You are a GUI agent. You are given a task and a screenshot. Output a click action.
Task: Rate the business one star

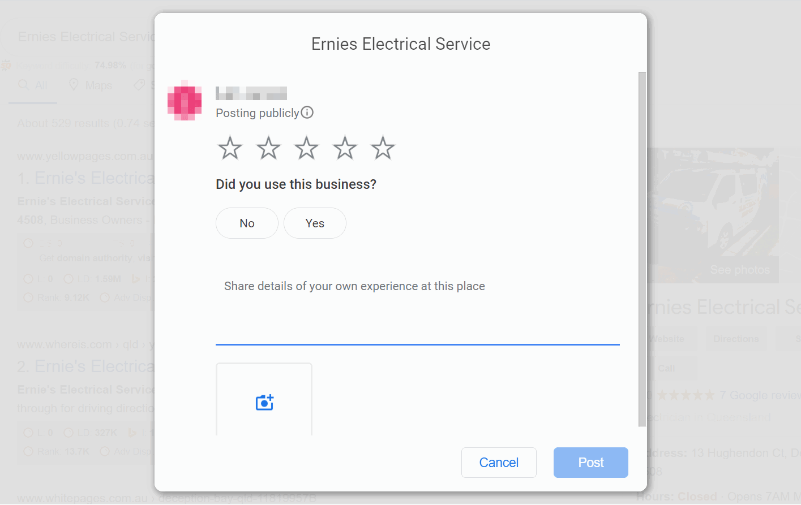pos(230,148)
